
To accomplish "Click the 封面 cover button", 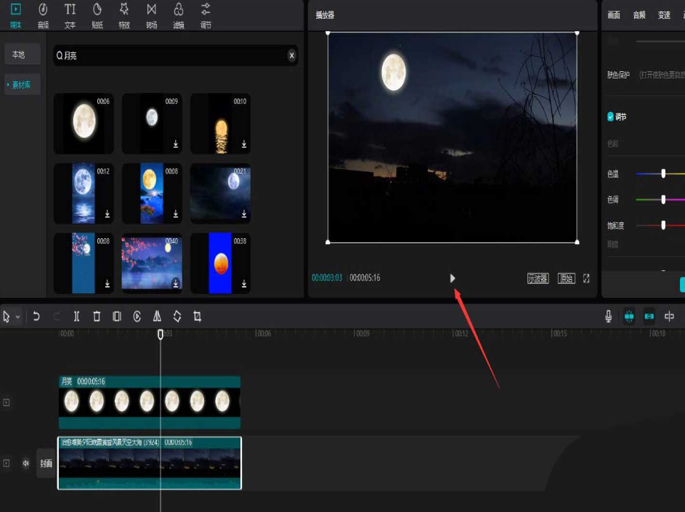I will [x=46, y=463].
